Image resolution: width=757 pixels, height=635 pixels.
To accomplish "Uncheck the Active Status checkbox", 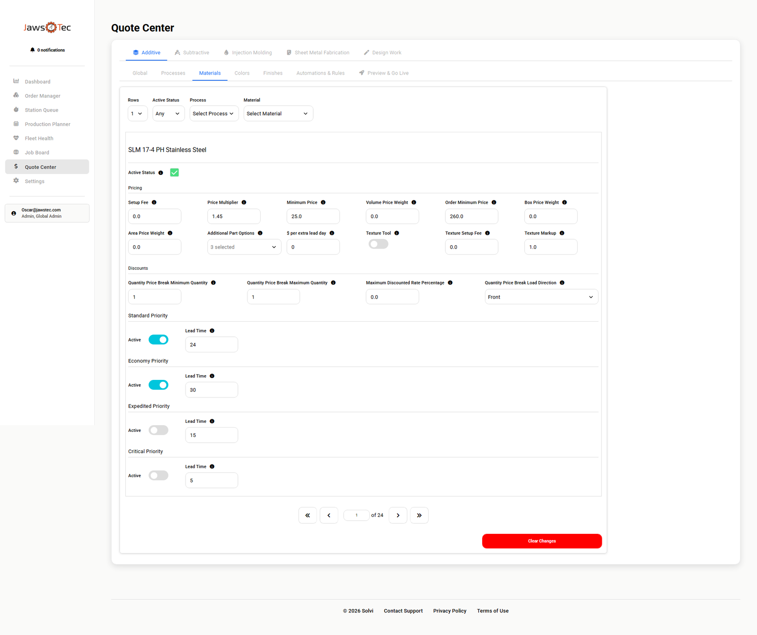I will pyautogui.click(x=175, y=172).
